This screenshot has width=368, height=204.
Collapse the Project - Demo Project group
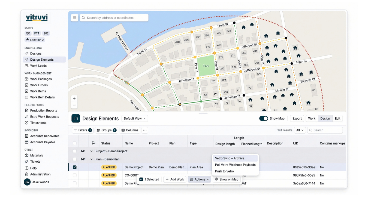(91, 151)
